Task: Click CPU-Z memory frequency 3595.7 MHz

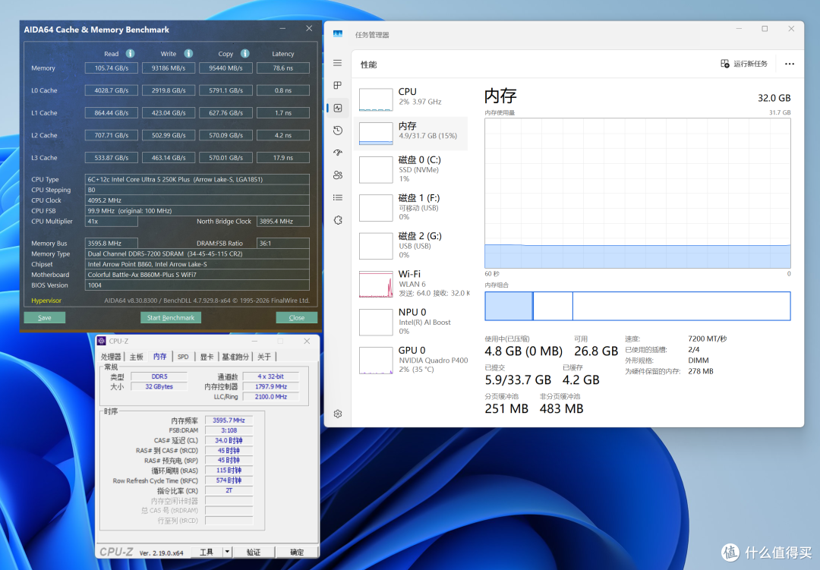Action: point(229,420)
